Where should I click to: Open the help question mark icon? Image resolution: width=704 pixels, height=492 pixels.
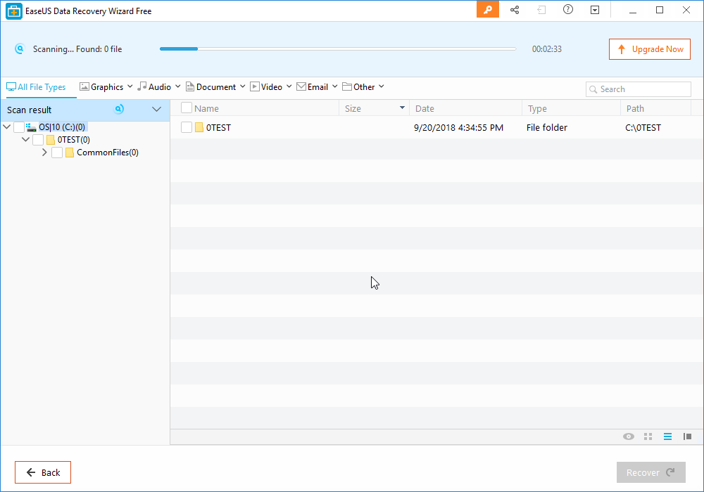568,9
